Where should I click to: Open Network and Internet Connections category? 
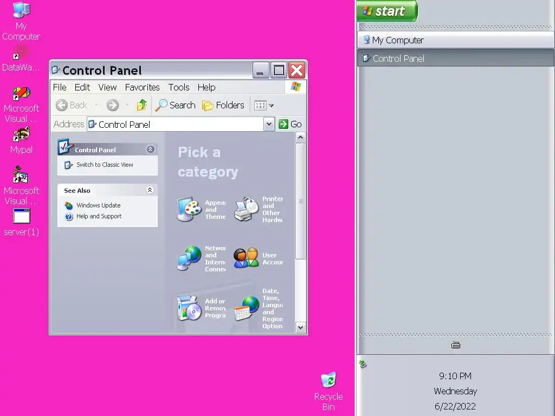[201, 258]
